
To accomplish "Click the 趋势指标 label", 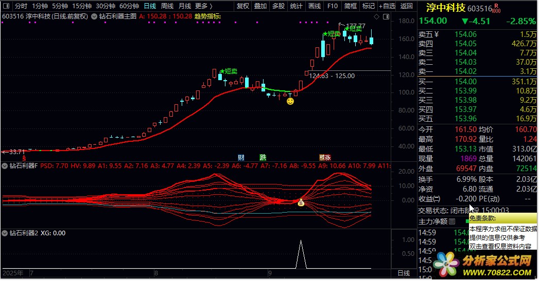I will [207, 16].
